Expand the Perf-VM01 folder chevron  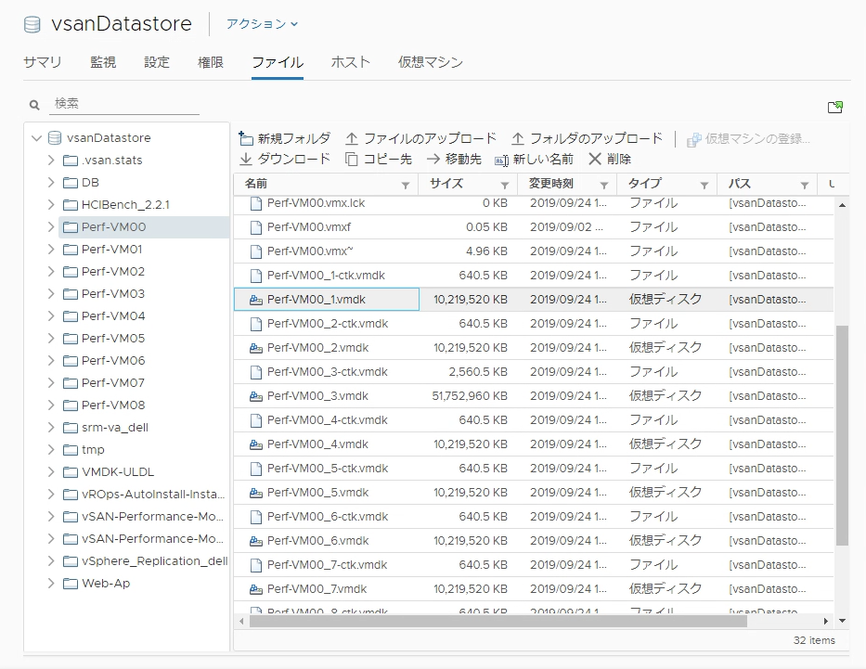click(51, 249)
